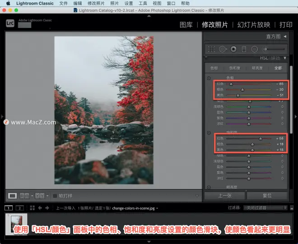The width and height of the screenshot is (298, 244).
Task: Adjust the hue 红色 slider at -85
Action: click(231, 84)
